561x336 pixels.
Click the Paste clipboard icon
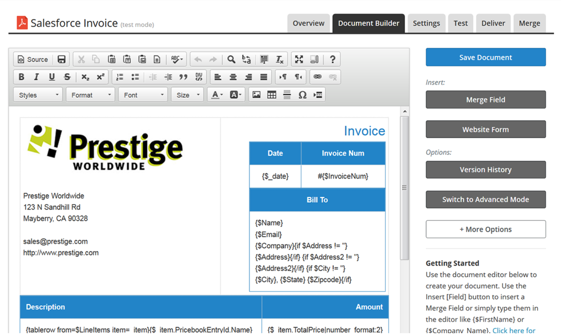point(112,60)
